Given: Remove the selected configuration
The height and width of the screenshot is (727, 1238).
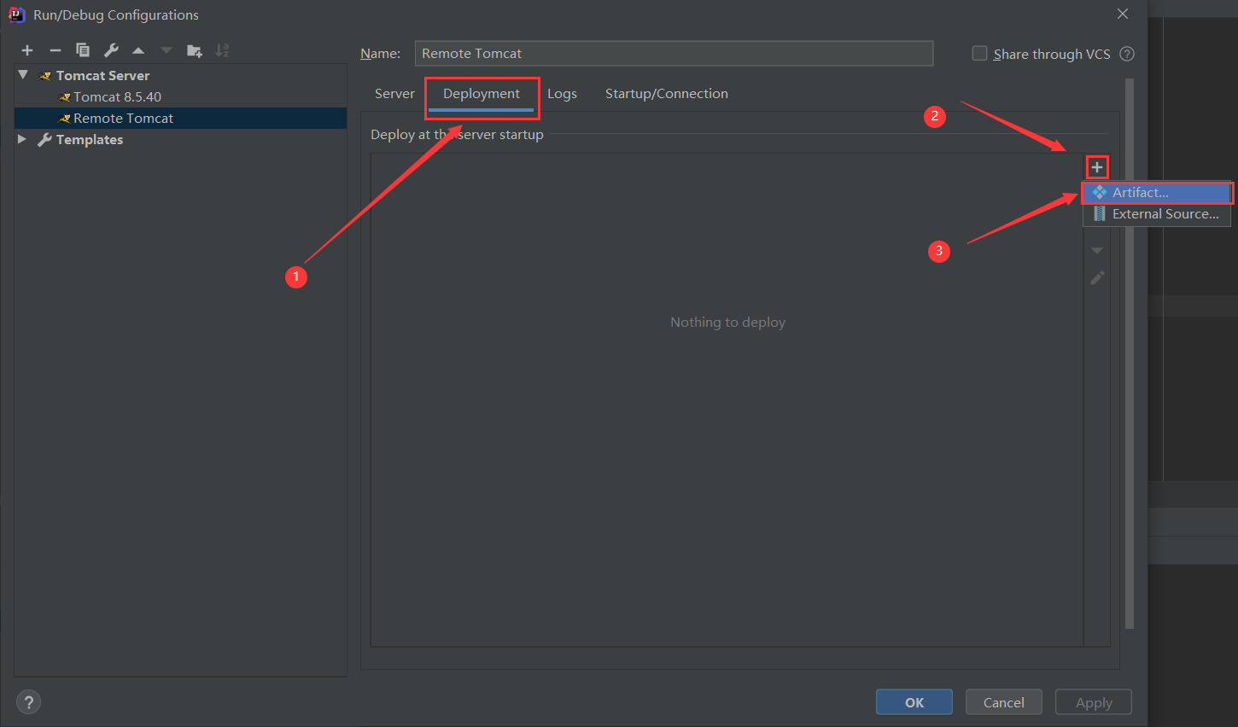Looking at the screenshot, I should [x=55, y=50].
